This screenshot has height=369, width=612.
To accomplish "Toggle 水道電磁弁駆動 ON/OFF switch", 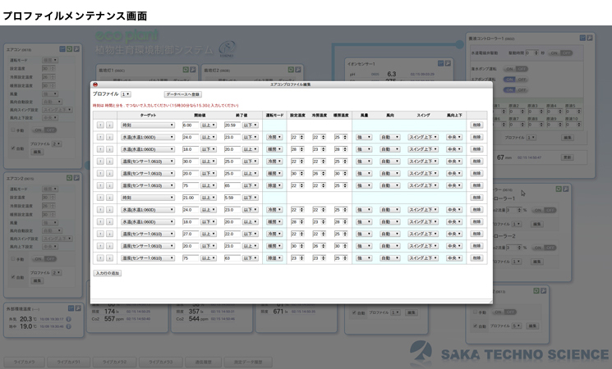I will (x=560, y=53).
